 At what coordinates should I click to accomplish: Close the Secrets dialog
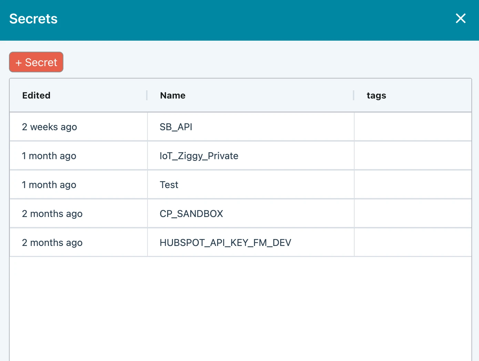[460, 19]
